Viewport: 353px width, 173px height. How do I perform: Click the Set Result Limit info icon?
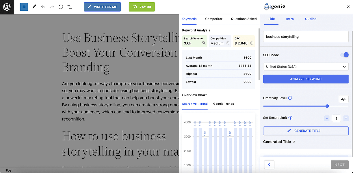[x=291, y=118]
